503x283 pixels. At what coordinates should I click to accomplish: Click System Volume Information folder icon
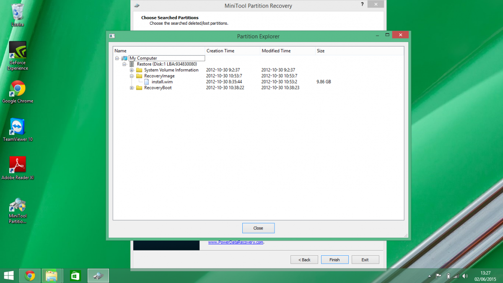(x=139, y=70)
